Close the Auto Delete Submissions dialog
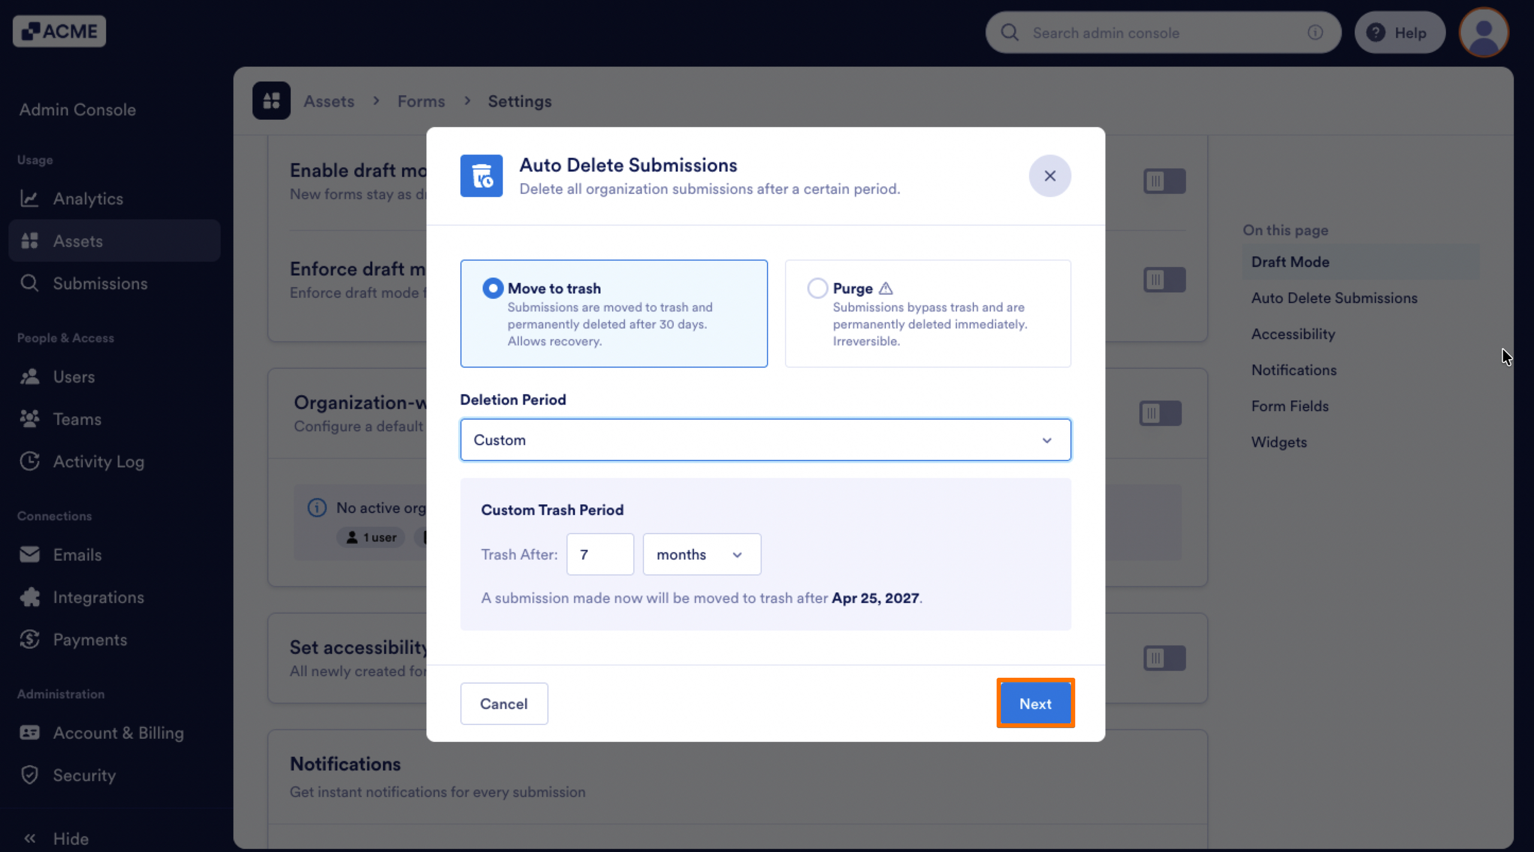Screen dimensions: 1534x852 1050,176
